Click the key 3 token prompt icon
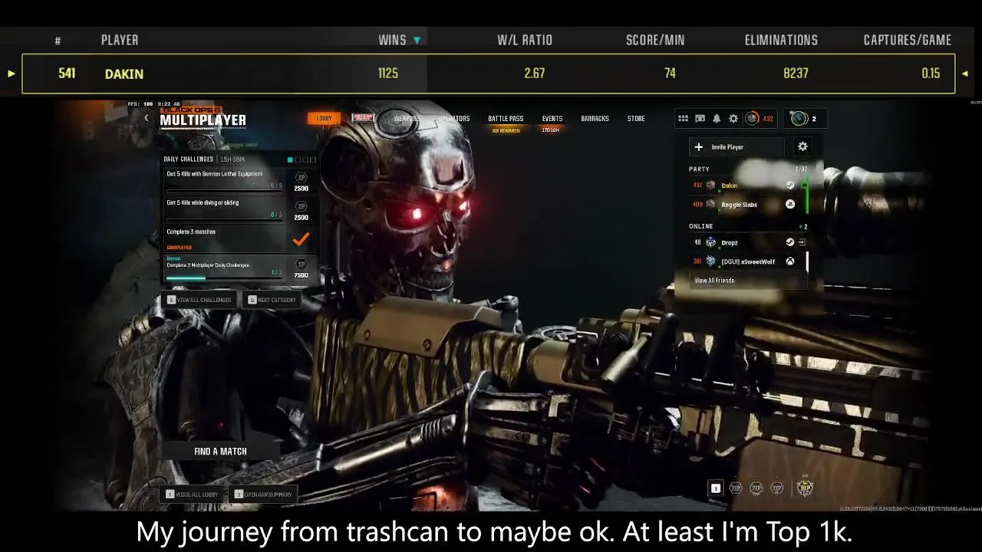982x552 pixels. [x=716, y=488]
